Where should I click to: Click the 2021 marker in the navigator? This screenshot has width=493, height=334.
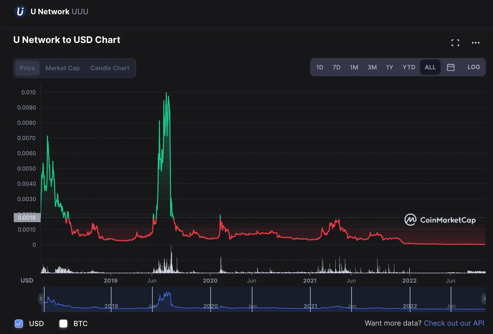point(310,306)
